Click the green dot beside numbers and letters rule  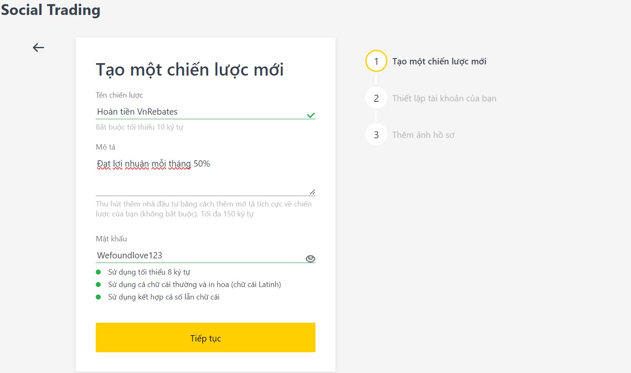(x=98, y=297)
